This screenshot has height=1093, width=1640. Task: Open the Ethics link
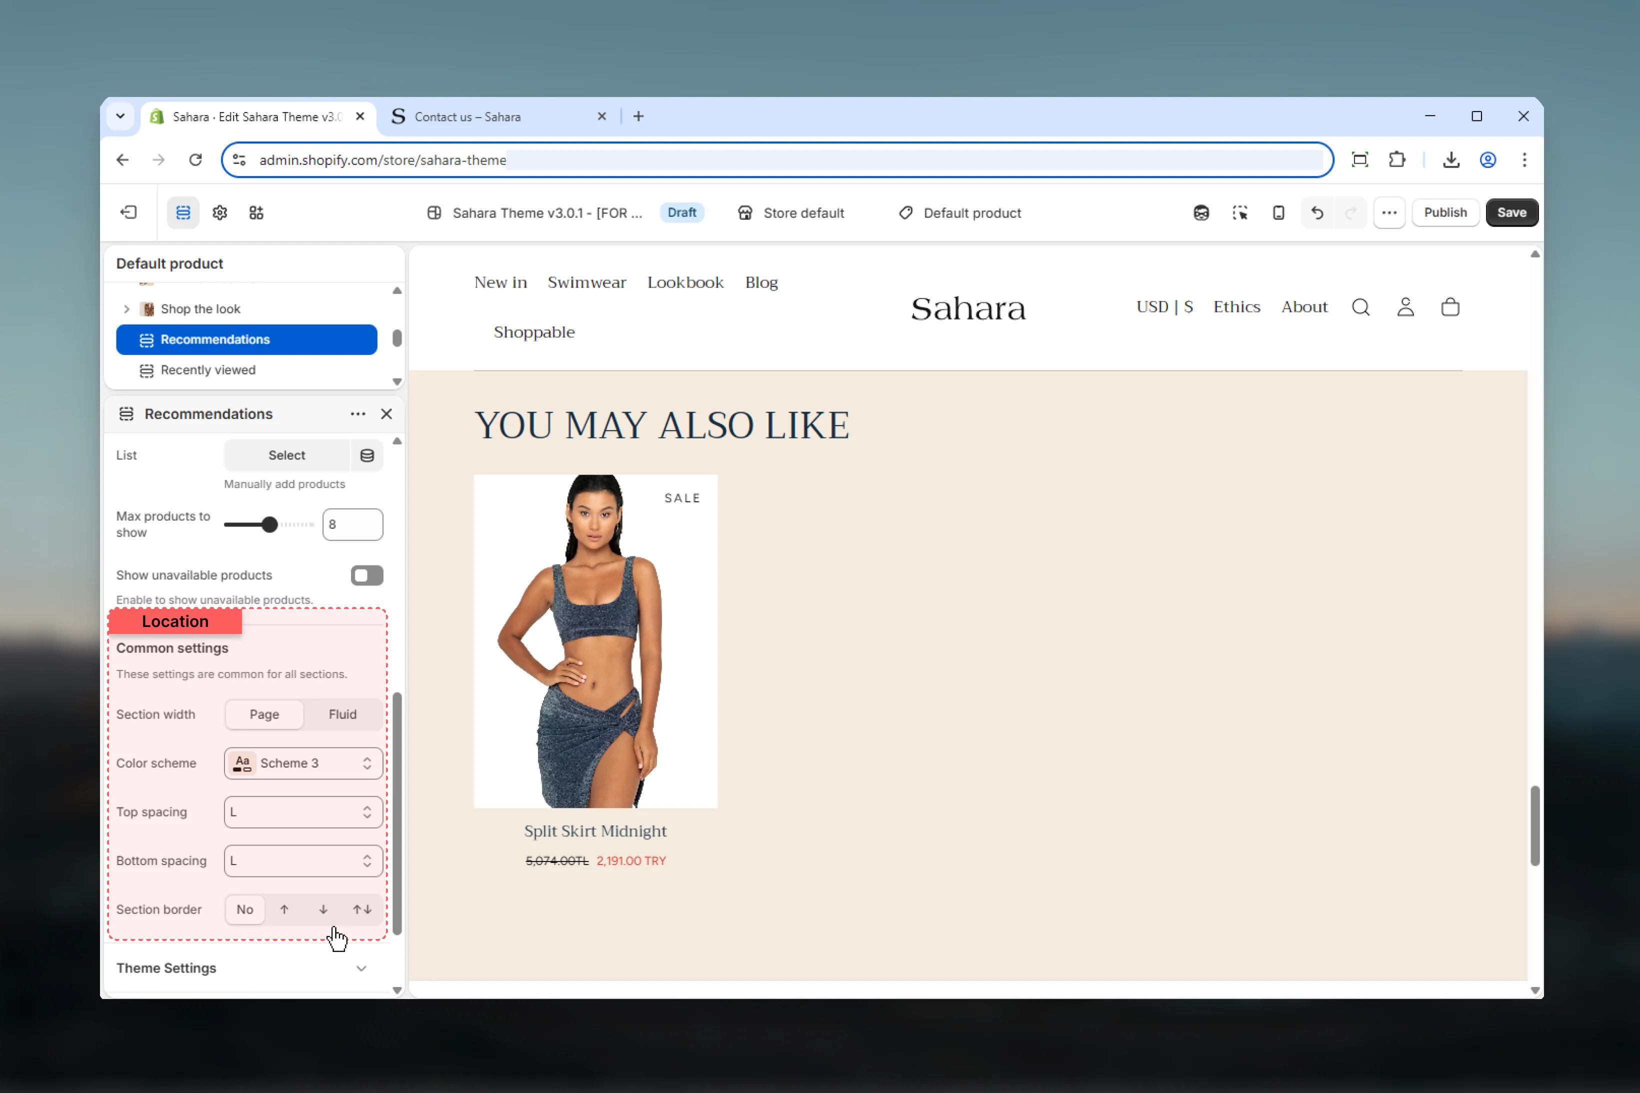(1236, 307)
